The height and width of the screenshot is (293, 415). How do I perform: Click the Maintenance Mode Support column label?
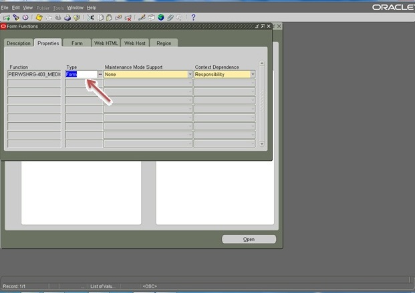tap(134, 67)
